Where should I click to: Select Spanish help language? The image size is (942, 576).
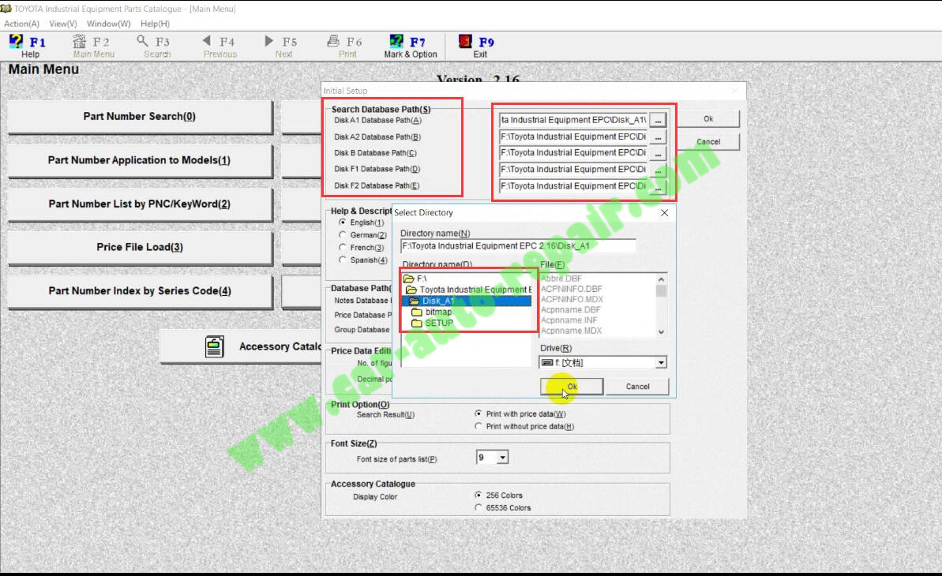pos(343,260)
